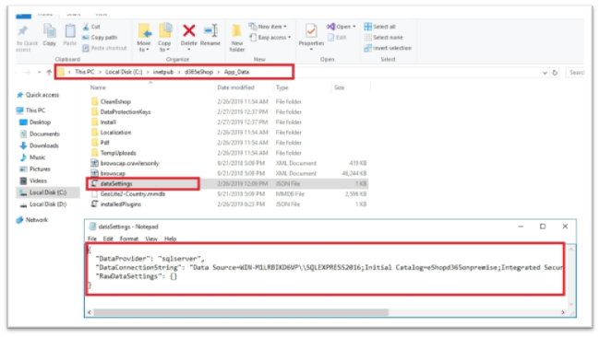Select the Pdf folder
Image resolution: width=600 pixels, height=337 pixels.
pyautogui.click(x=101, y=143)
